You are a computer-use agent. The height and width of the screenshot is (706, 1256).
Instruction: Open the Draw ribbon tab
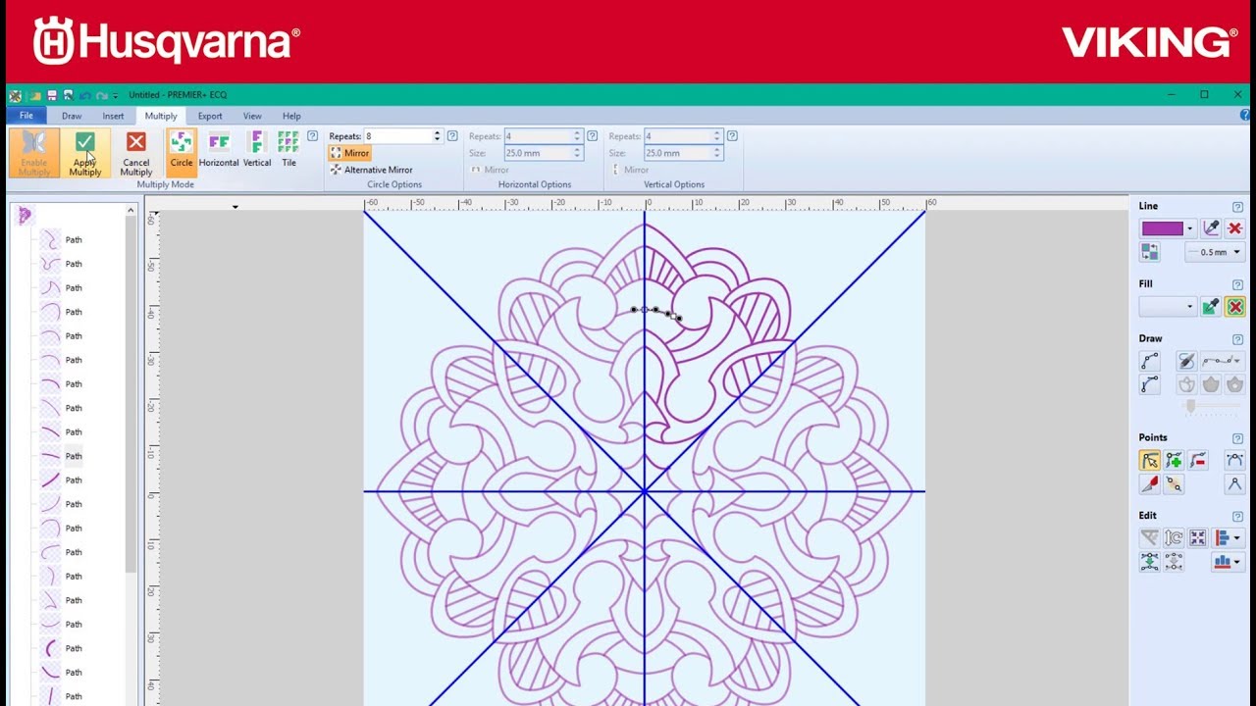click(x=72, y=116)
